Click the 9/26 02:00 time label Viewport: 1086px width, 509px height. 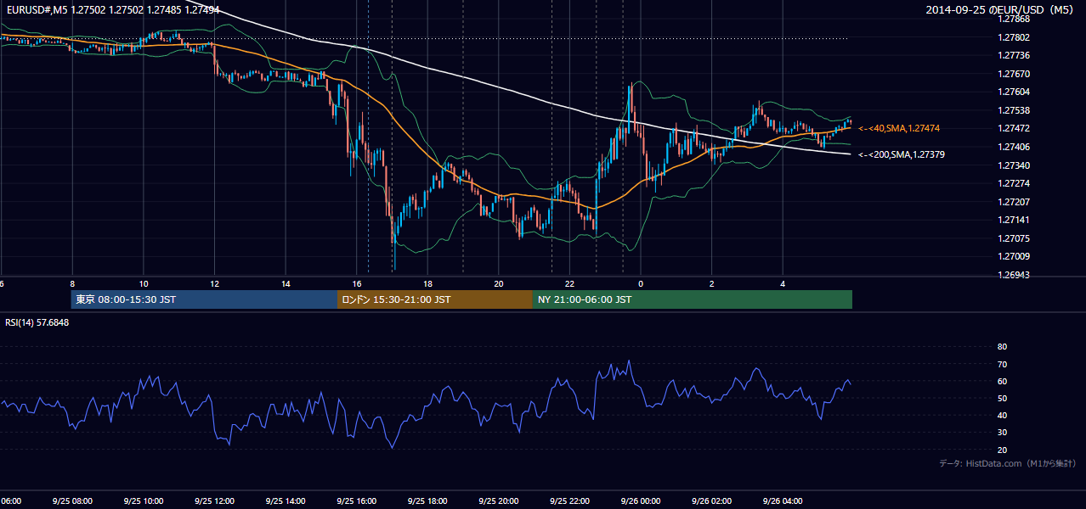(711, 501)
